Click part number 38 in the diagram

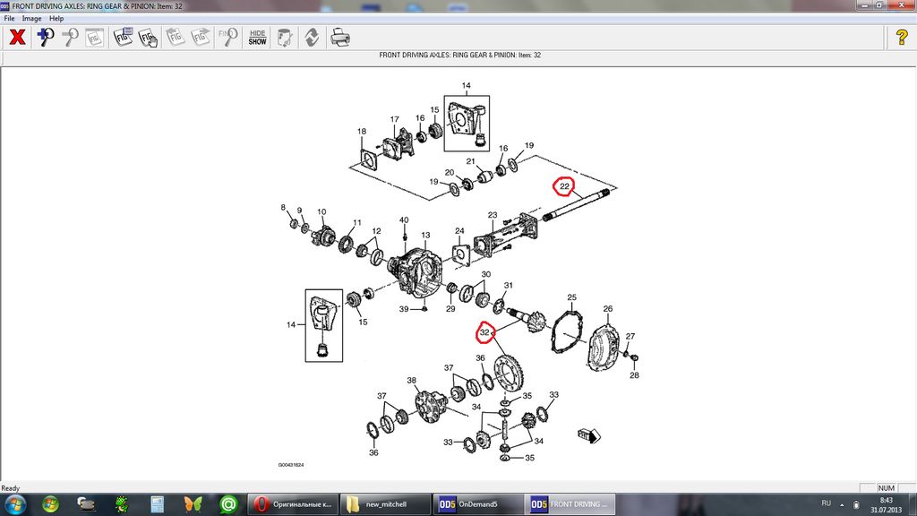pyautogui.click(x=412, y=379)
